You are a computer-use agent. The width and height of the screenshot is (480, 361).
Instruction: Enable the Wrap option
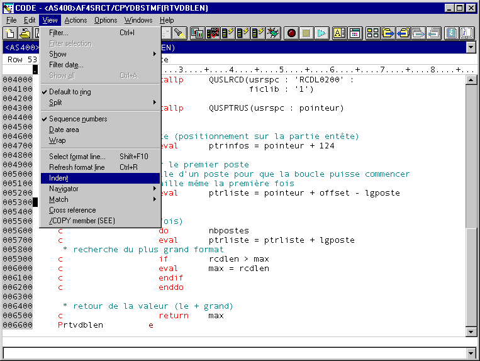pyautogui.click(x=57, y=140)
